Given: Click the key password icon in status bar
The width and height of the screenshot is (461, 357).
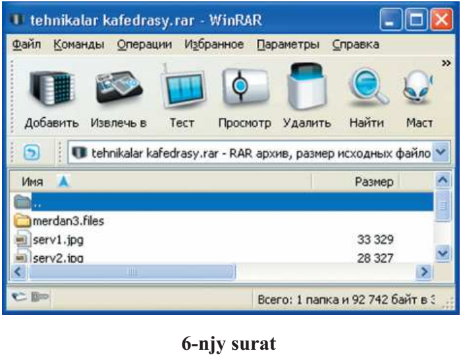Looking at the screenshot, I should point(40,296).
